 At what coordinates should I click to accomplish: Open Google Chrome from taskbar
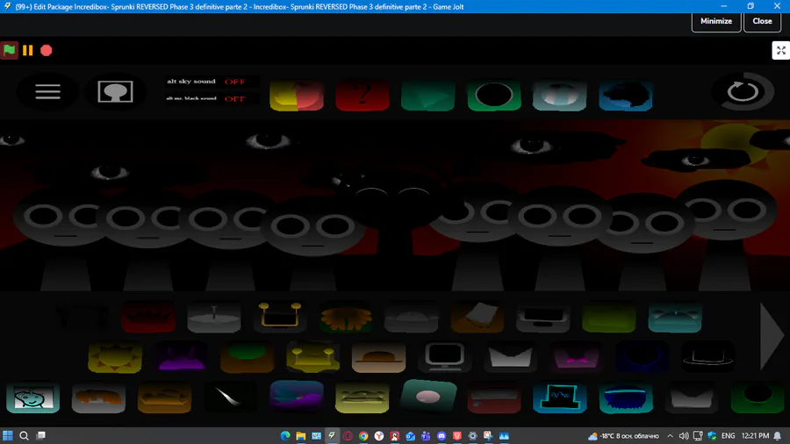(x=363, y=435)
